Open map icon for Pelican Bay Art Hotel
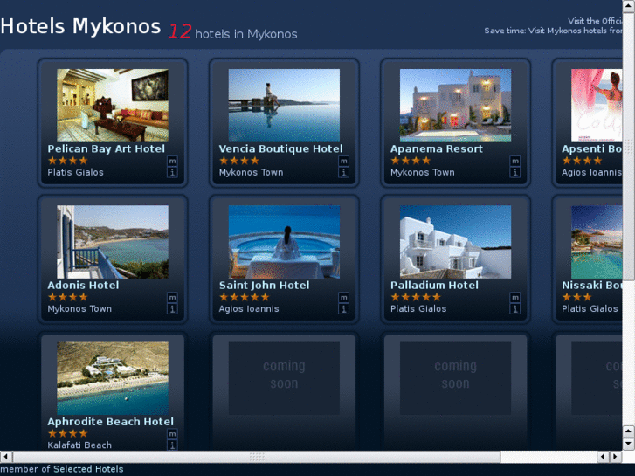 click(172, 162)
